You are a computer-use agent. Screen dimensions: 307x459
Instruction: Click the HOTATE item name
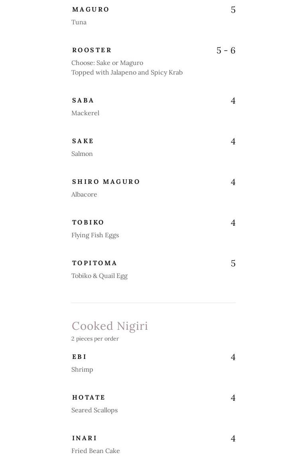89,397
